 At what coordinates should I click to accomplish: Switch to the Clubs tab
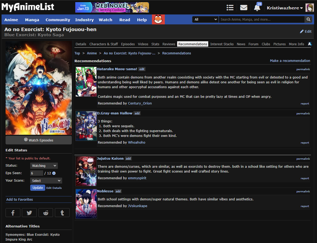[266, 44]
